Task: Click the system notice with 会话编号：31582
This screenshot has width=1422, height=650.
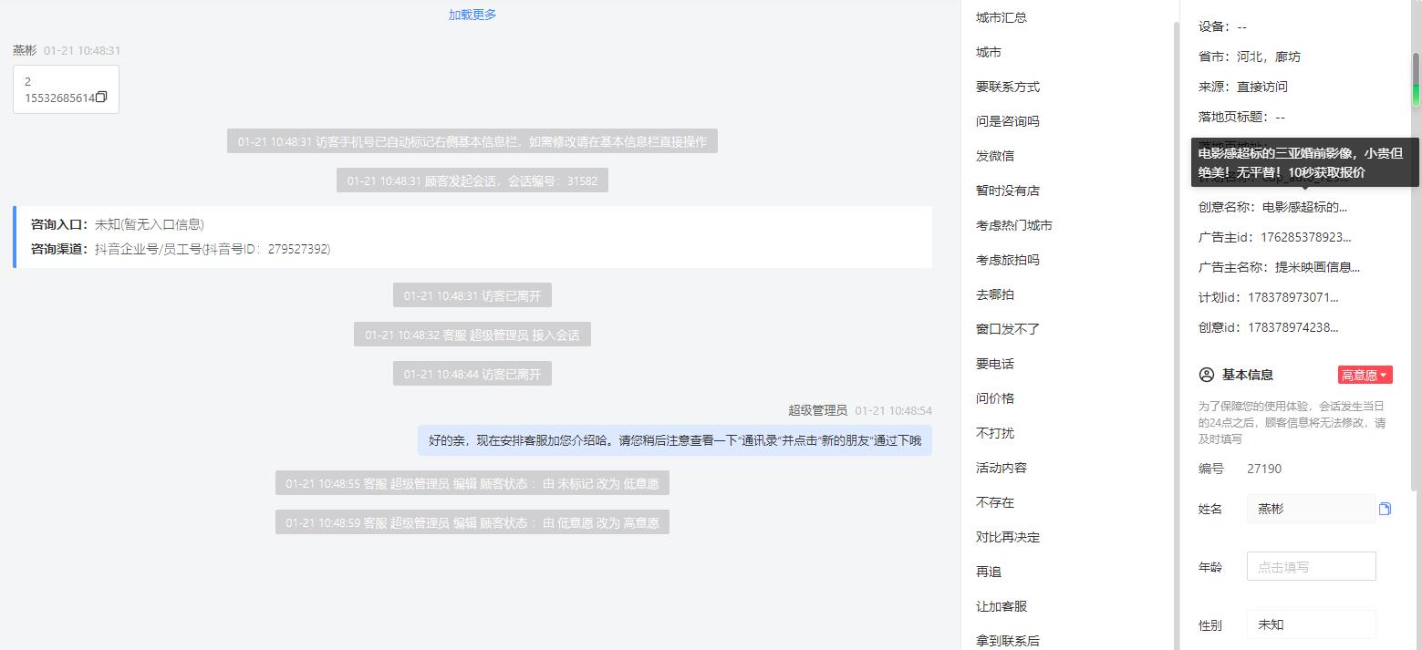Action: (x=472, y=181)
